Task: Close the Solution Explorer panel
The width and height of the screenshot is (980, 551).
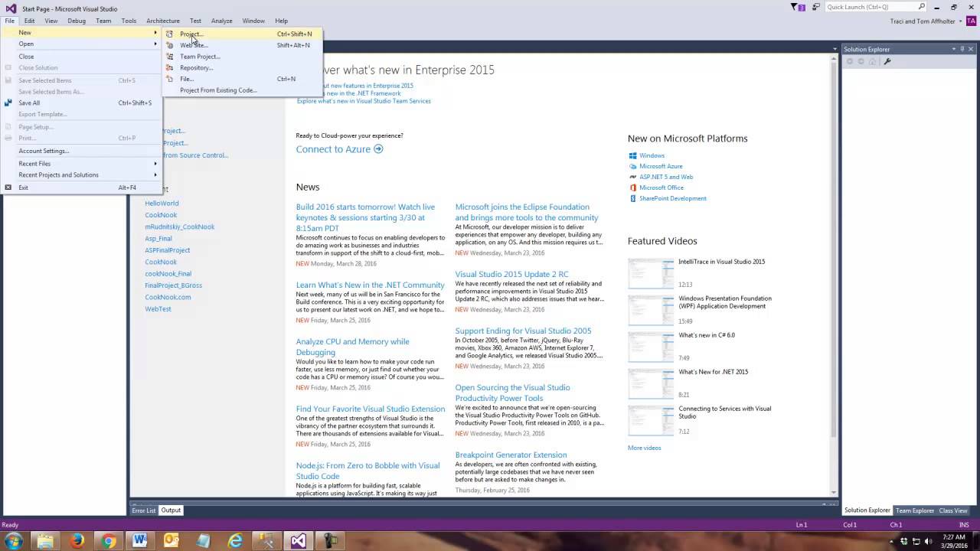Action: 972,49
